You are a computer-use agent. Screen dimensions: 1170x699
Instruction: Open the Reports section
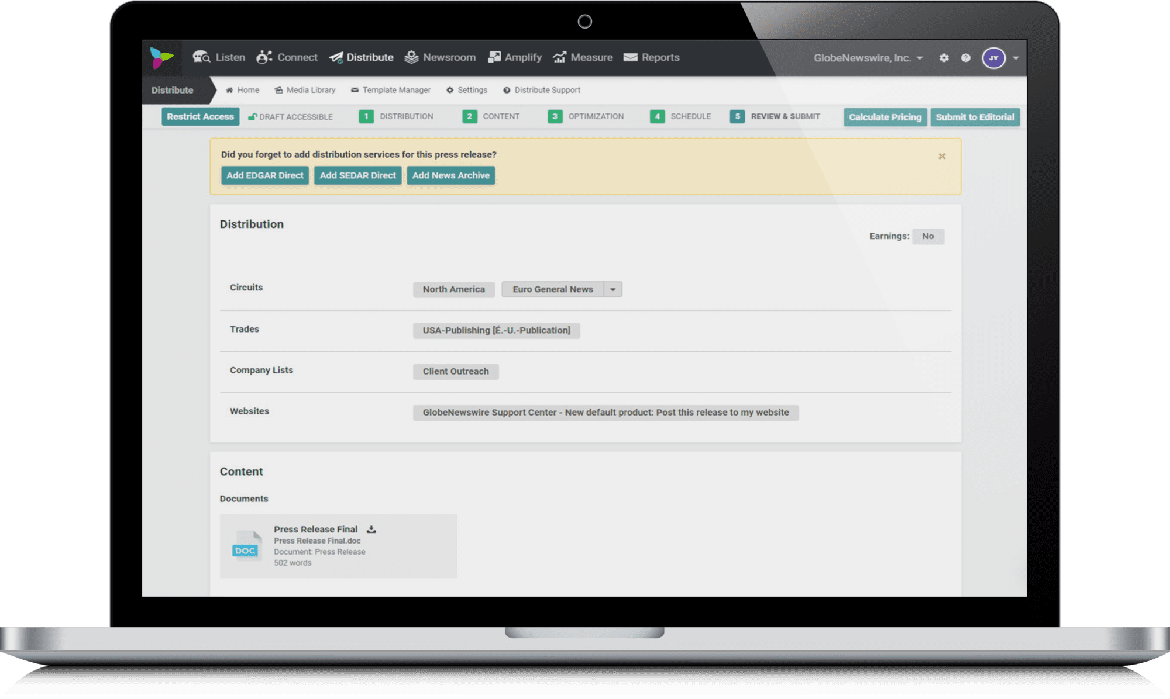pyautogui.click(x=651, y=57)
